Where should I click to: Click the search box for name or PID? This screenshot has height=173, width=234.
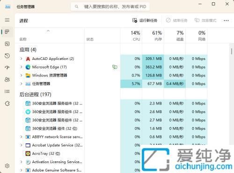(110, 7)
